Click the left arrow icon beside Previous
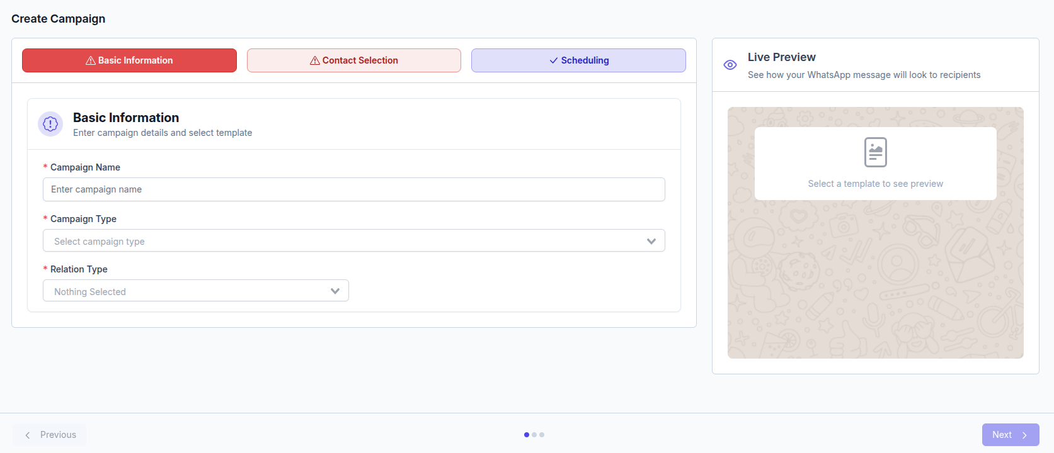This screenshot has width=1054, height=453. (28, 435)
